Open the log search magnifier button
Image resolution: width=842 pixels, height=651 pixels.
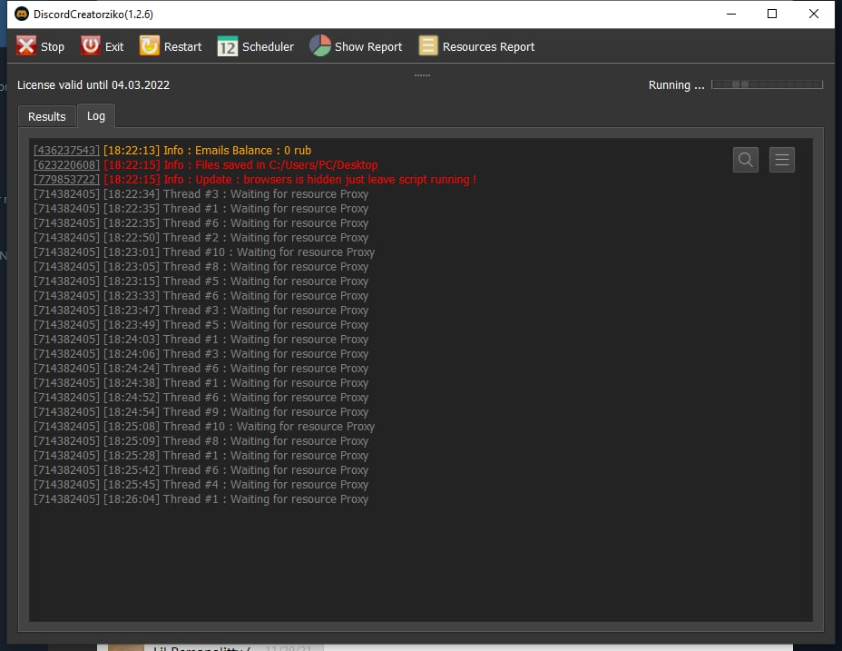pyautogui.click(x=745, y=160)
